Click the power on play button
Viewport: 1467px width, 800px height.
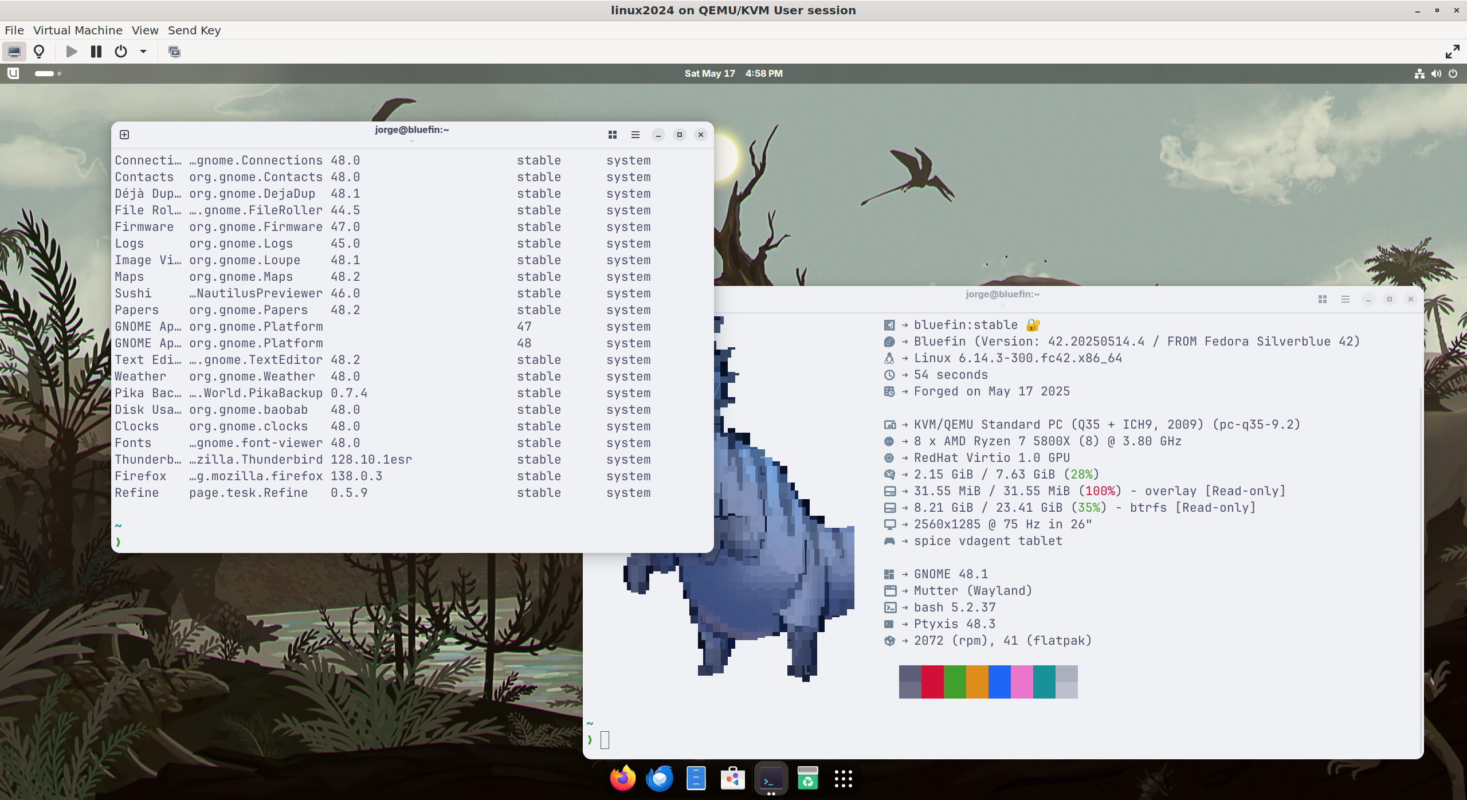point(72,52)
